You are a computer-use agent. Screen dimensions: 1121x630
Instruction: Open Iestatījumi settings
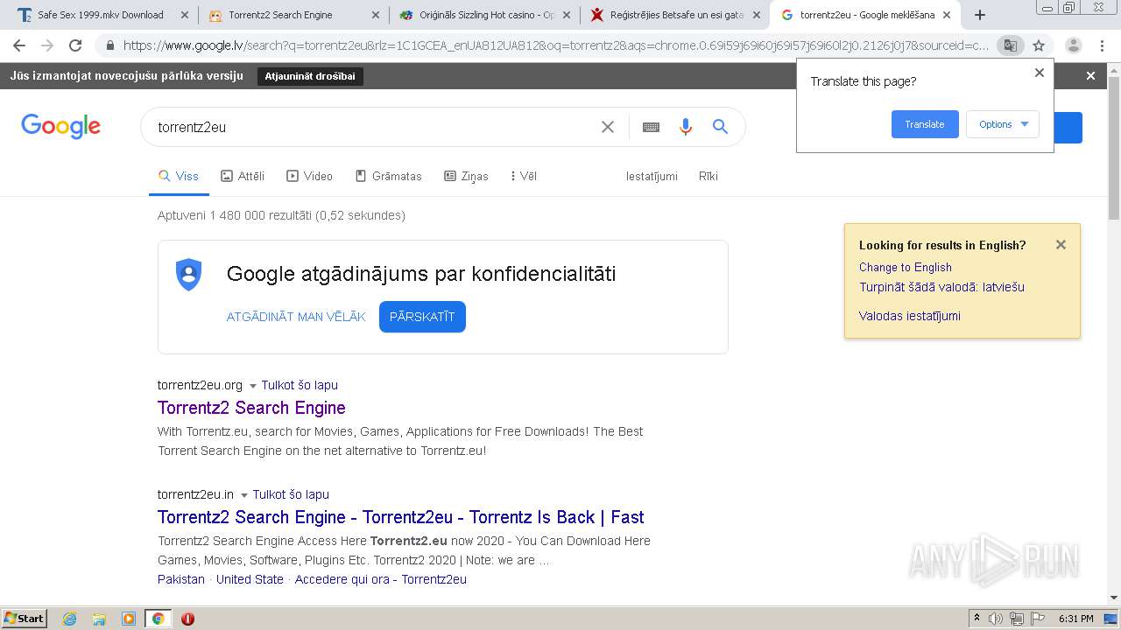point(652,176)
